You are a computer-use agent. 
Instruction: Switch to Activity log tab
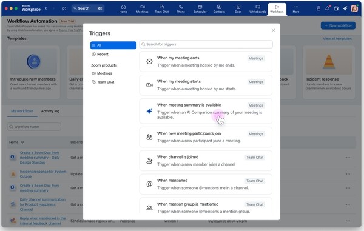click(x=50, y=111)
